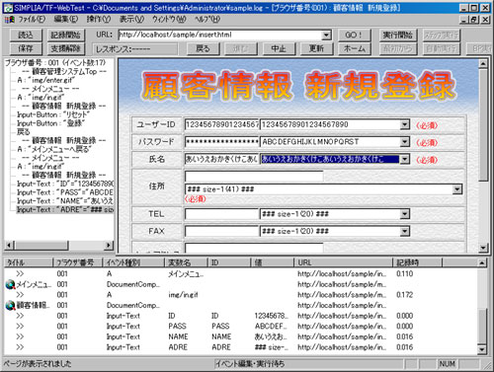Click the ホーム (home) button
The height and width of the screenshot is (372, 494).
coord(354,48)
